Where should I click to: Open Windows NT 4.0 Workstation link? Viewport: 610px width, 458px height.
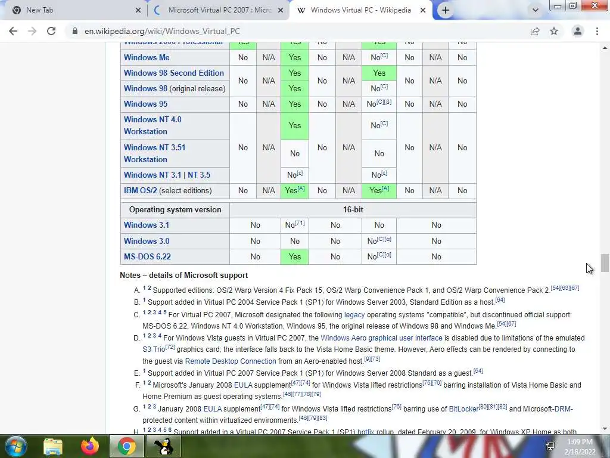152,125
